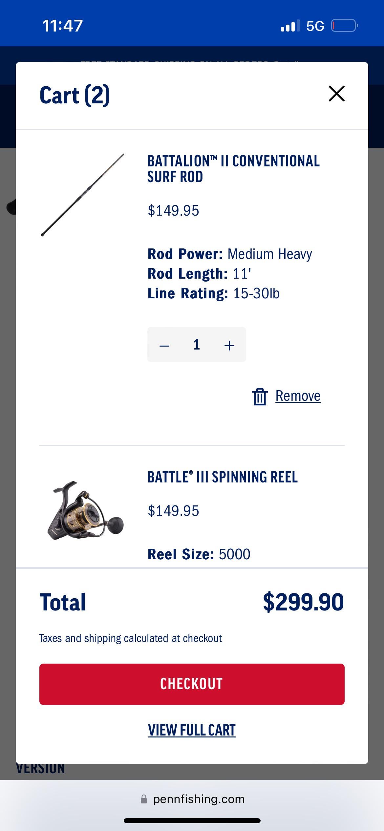Tap the battery icon in status bar

344,26
